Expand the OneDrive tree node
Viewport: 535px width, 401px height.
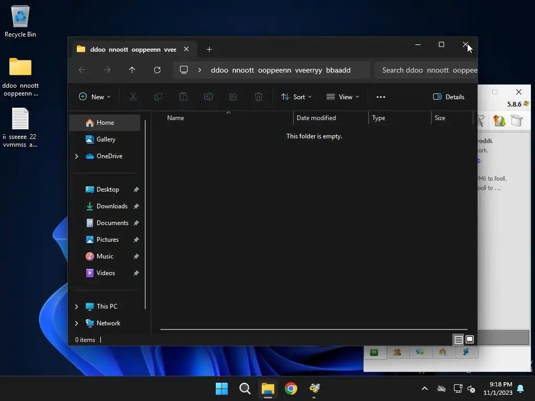coord(76,156)
